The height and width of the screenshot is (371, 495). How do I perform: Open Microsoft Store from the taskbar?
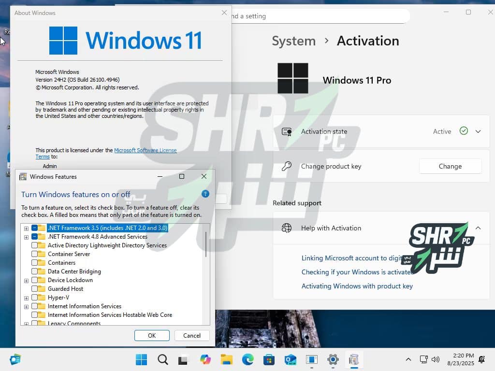pyautogui.click(x=269, y=359)
